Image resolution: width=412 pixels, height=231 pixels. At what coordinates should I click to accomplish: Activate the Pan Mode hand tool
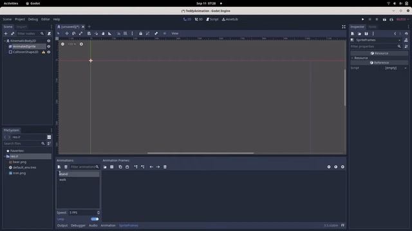[x=103, y=33]
